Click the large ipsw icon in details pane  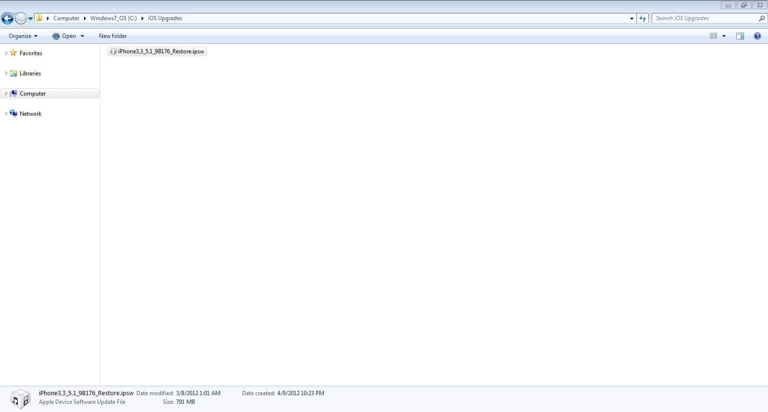click(20, 399)
